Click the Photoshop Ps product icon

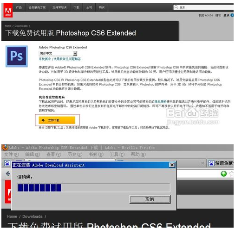(17, 56)
